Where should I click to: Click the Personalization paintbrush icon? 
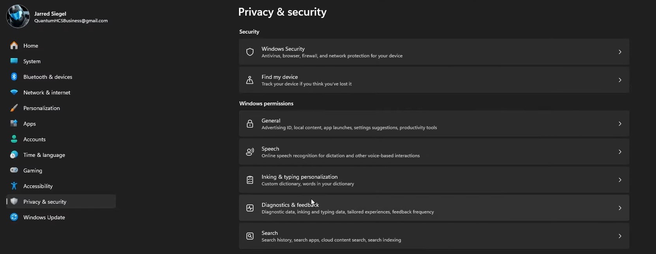[14, 108]
